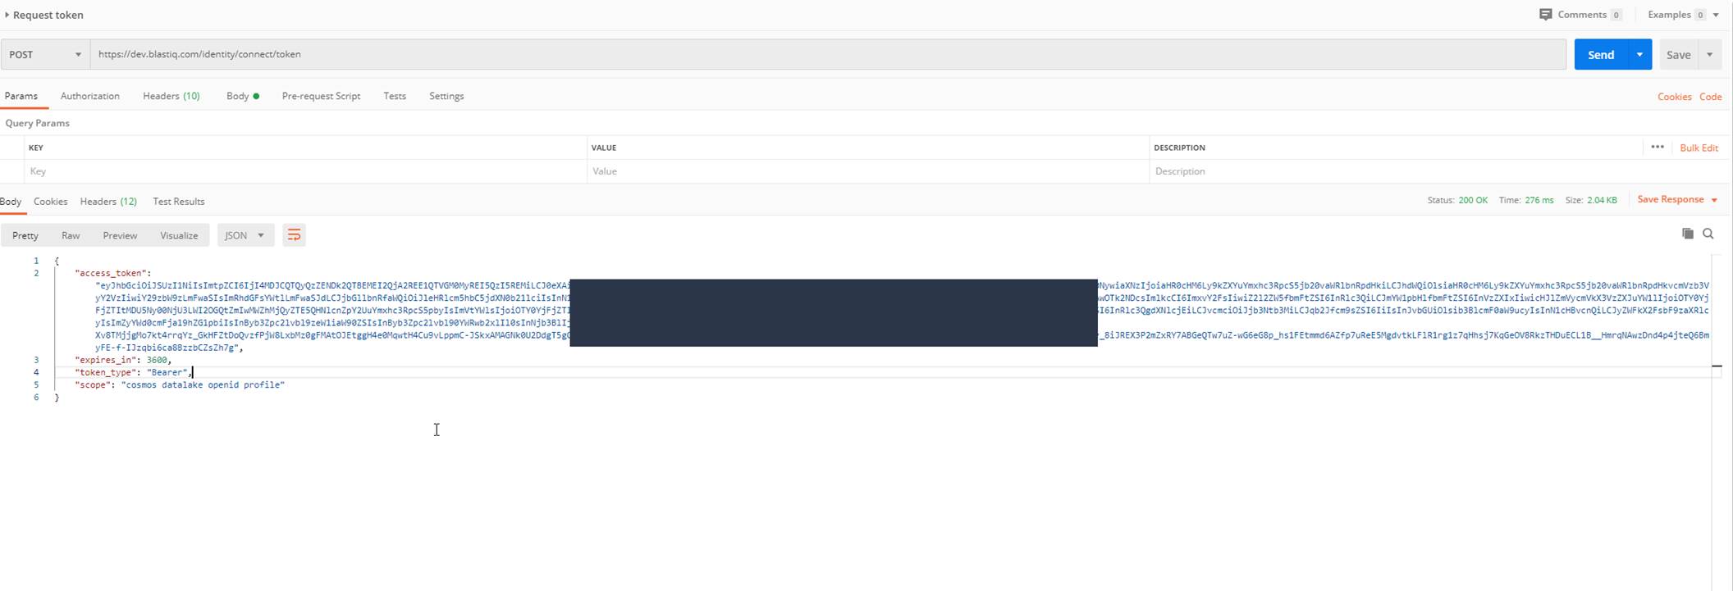Screen dimensions: 1733x591
Task: Click the Value input cell
Action: click(868, 171)
